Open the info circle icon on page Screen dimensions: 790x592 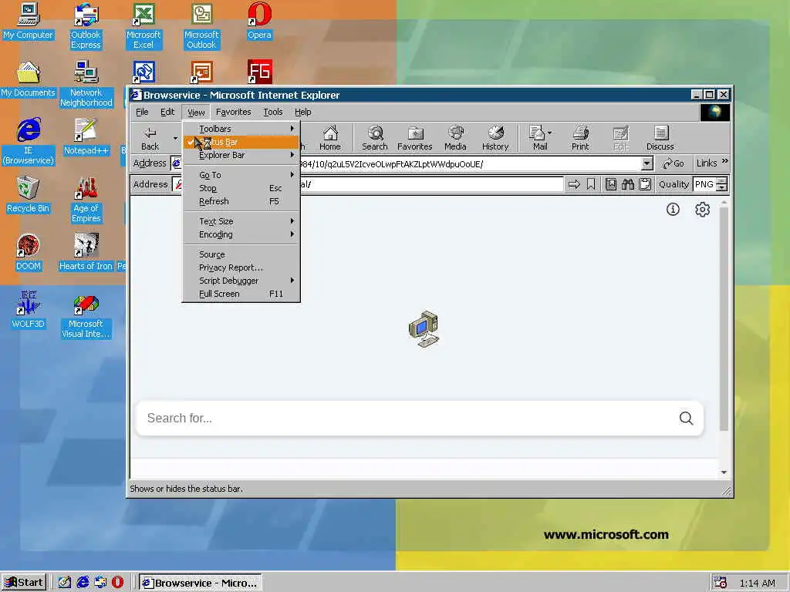(x=673, y=209)
